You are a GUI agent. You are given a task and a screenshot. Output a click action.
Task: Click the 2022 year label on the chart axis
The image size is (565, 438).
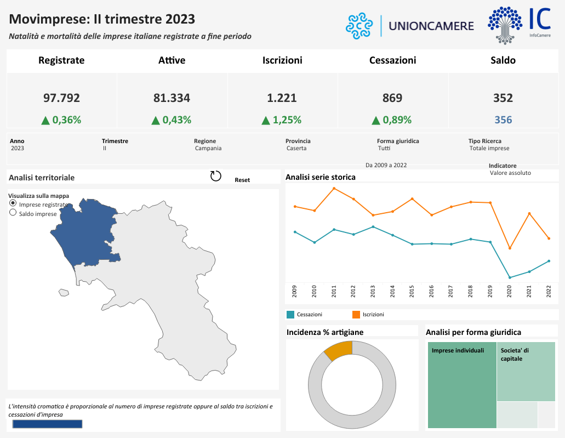[549, 291]
